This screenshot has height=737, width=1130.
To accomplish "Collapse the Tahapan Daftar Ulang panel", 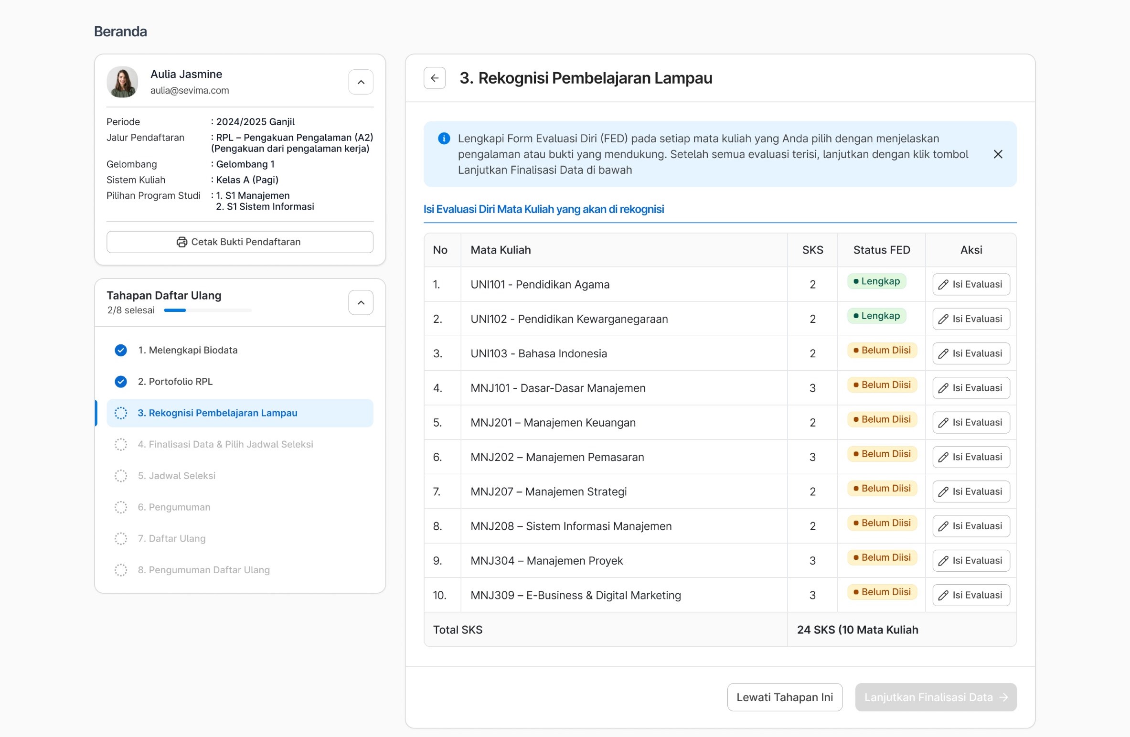I will [x=361, y=303].
